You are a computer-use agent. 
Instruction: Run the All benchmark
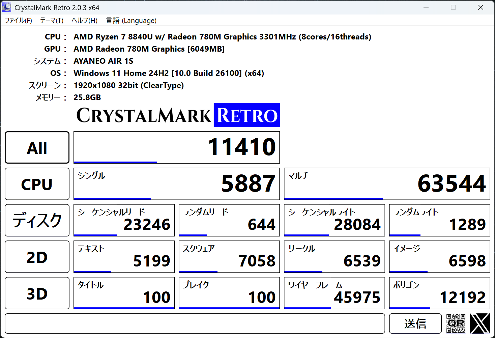37,147
